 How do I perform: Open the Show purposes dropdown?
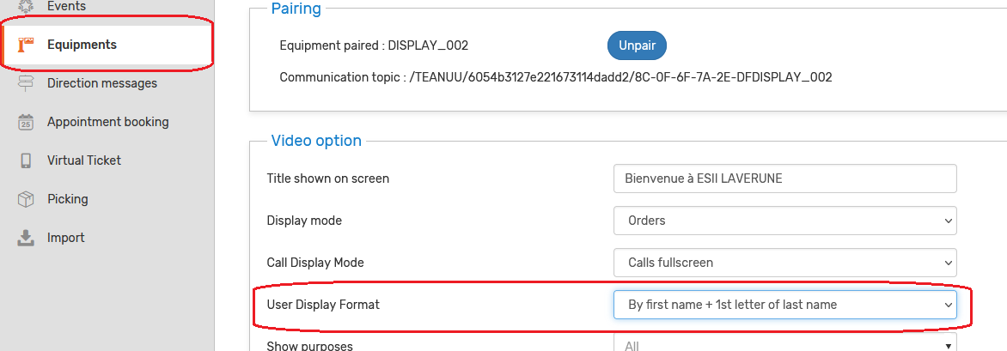pos(784,343)
